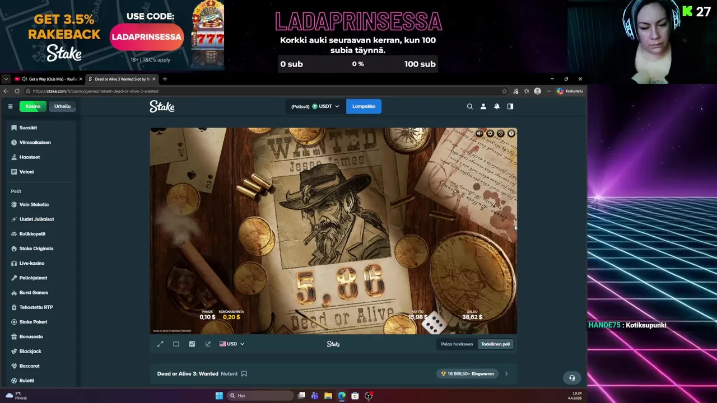Screen dimensions: 717x403
Task: Open browser three-dot menu
Action: click(x=548, y=91)
